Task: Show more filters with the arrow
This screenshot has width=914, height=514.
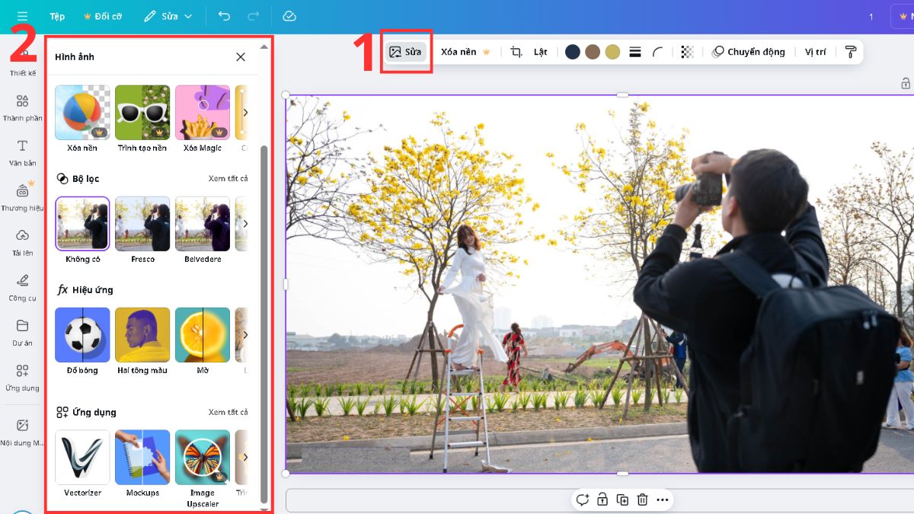Action: 245,224
